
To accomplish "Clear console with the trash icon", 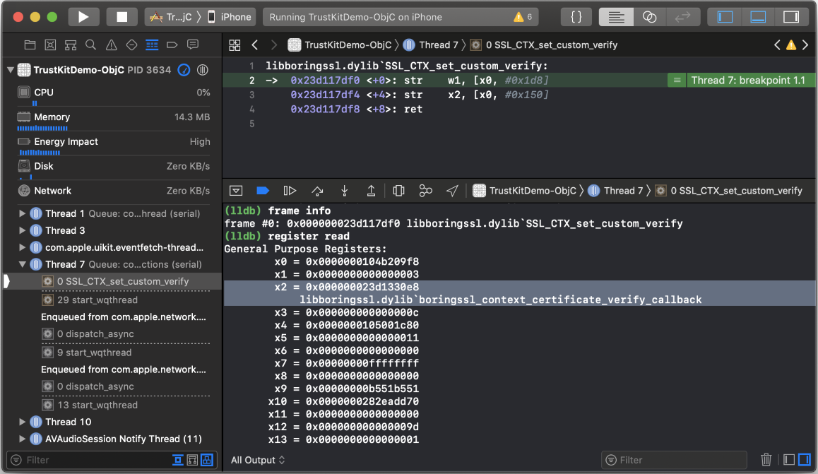I will [766, 460].
